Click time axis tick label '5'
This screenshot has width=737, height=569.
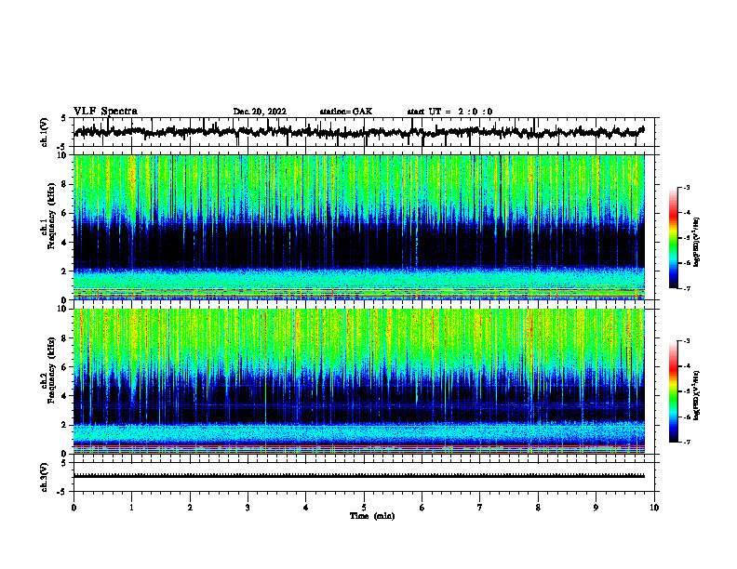364,508
